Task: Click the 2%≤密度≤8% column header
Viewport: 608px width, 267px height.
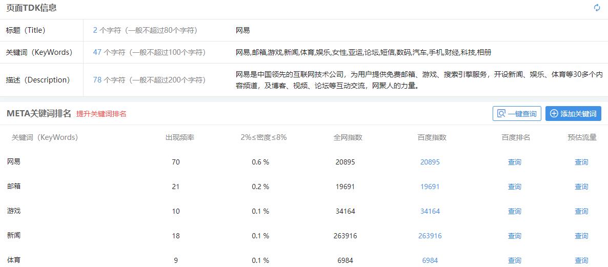Action: click(264, 137)
